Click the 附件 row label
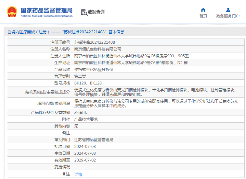The height and width of the screenshot is (179, 246). pos(66,119)
